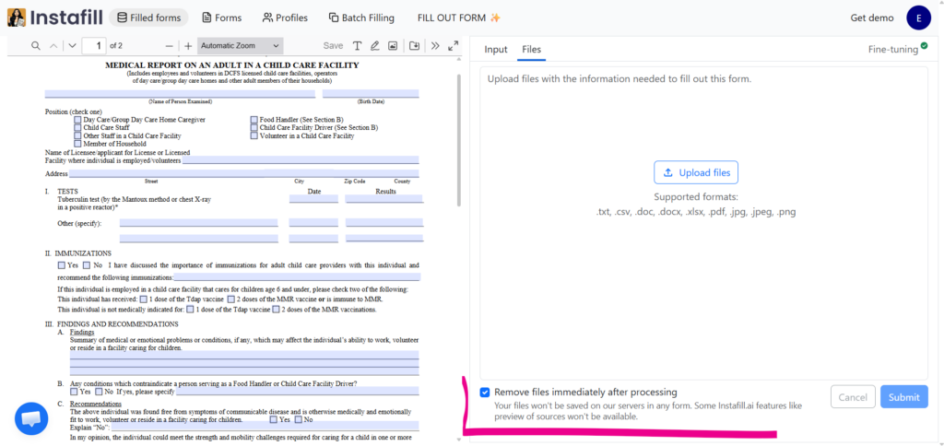Toggle Remove files immediately after processing
The image size is (944, 446).
(485, 393)
